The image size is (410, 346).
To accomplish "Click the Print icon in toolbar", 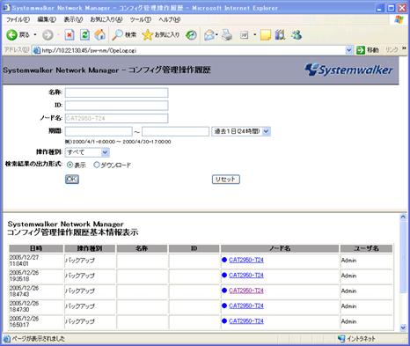I will tap(227, 35).
